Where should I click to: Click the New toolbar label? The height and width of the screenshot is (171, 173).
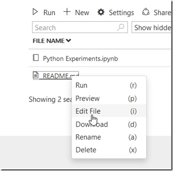[82, 13]
